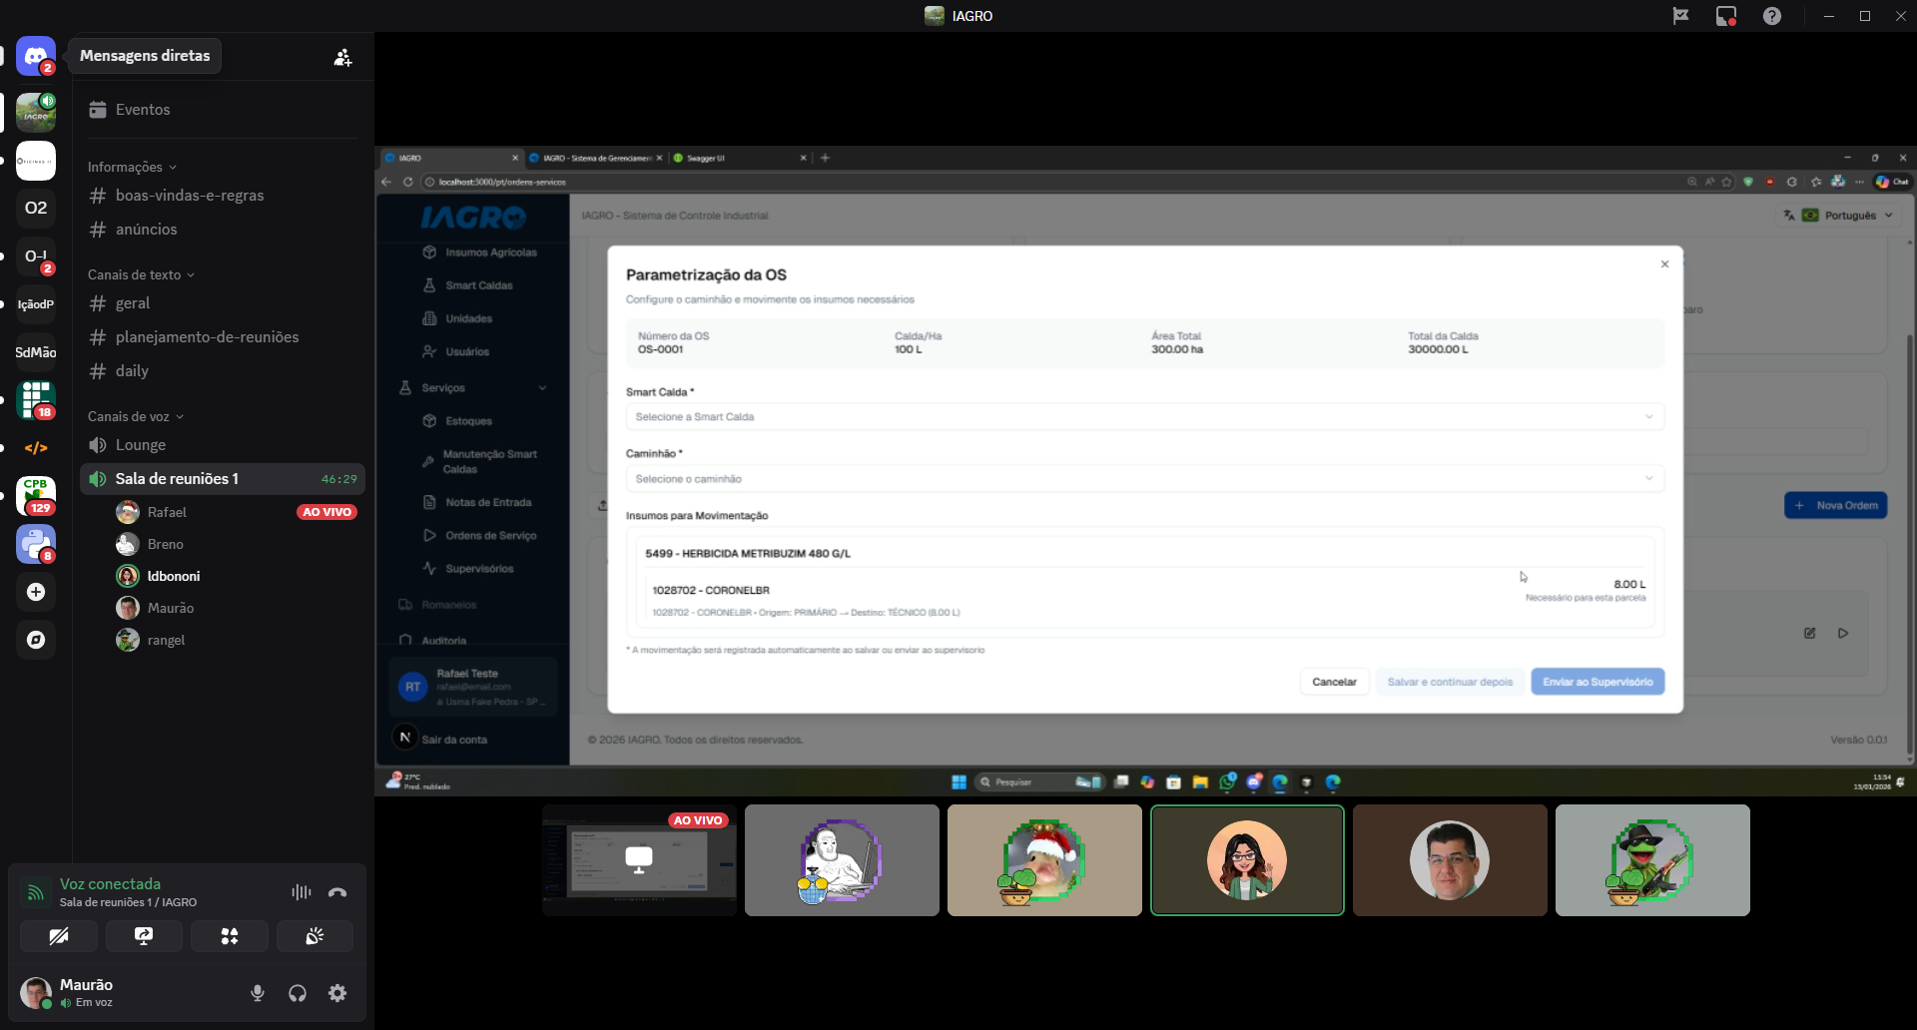Open the anúncios channel

coord(222,230)
